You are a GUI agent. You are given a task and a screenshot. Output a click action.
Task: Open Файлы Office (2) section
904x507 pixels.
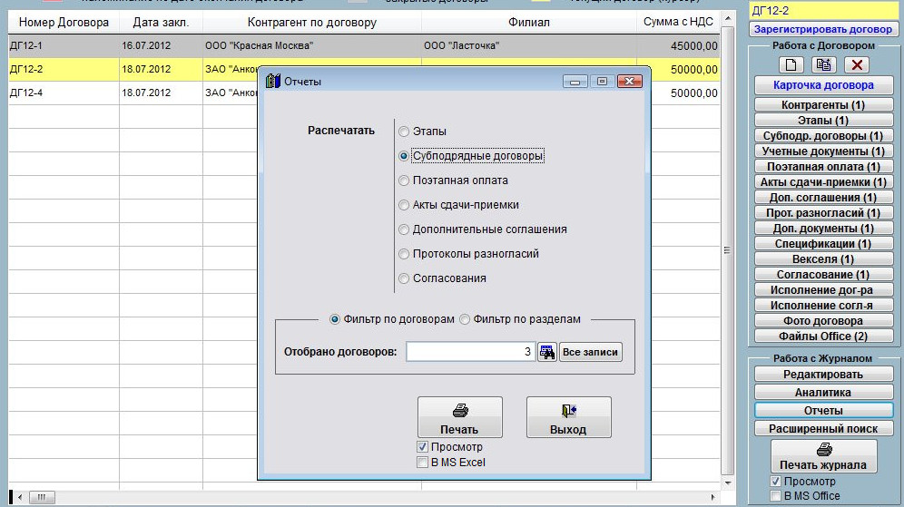[823, 336]
